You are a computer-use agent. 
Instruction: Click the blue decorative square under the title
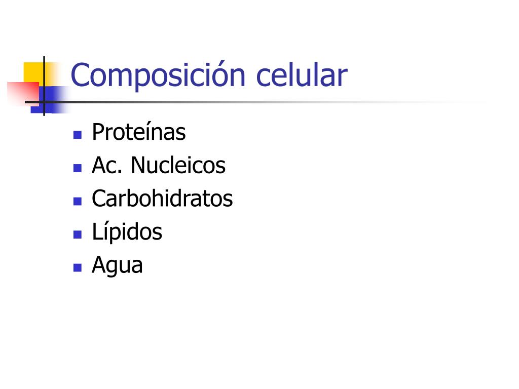(50, 100)
